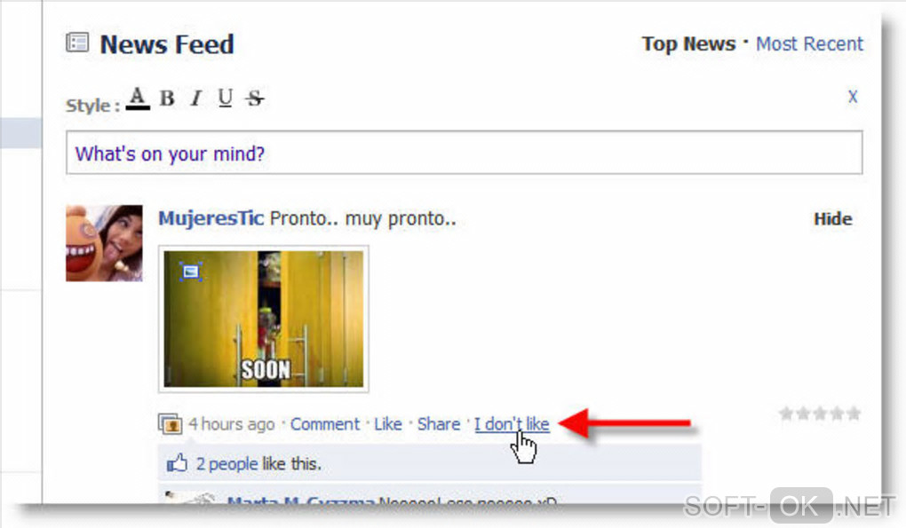Switch to Most Recent feed

coord(809,43)
